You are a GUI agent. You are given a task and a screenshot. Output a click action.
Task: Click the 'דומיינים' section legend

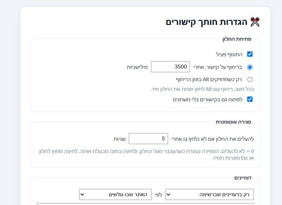click(243, 178)
